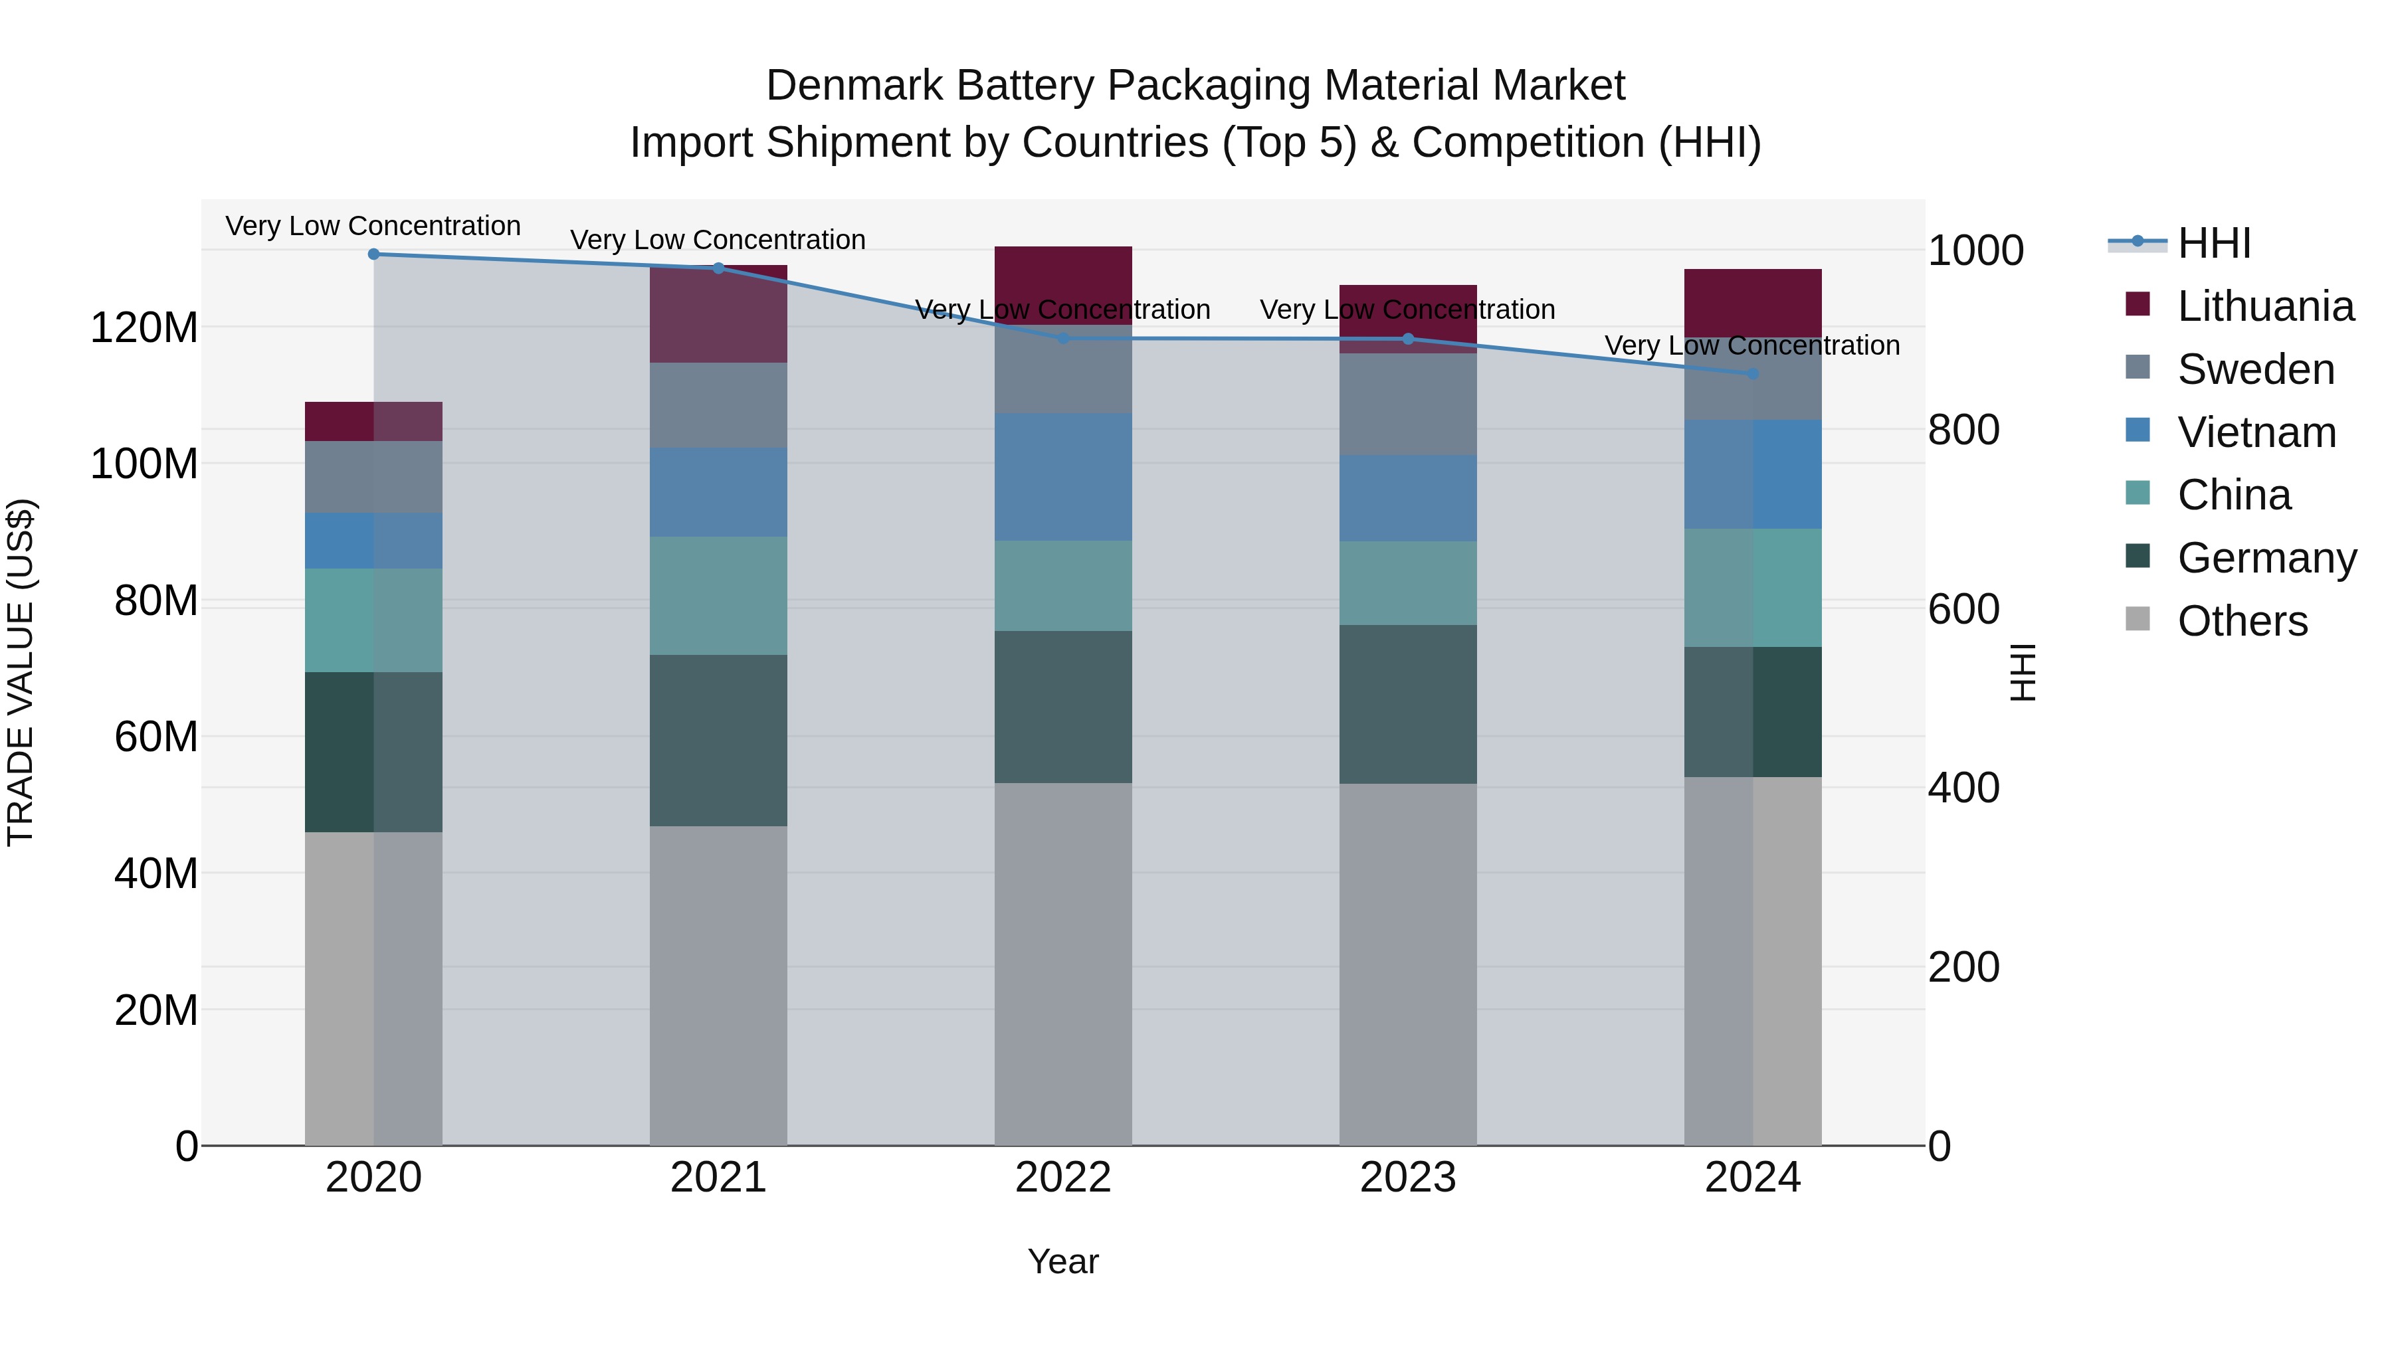Toggle China series in the legend

2208,495
